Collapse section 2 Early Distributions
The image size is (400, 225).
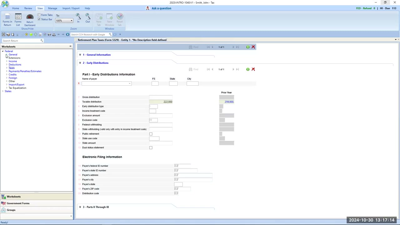[80, 63]
